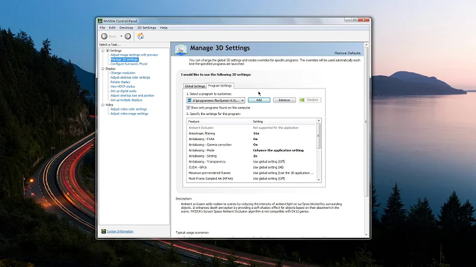Select Manage 3D settings in the tree

pos(124,59)
